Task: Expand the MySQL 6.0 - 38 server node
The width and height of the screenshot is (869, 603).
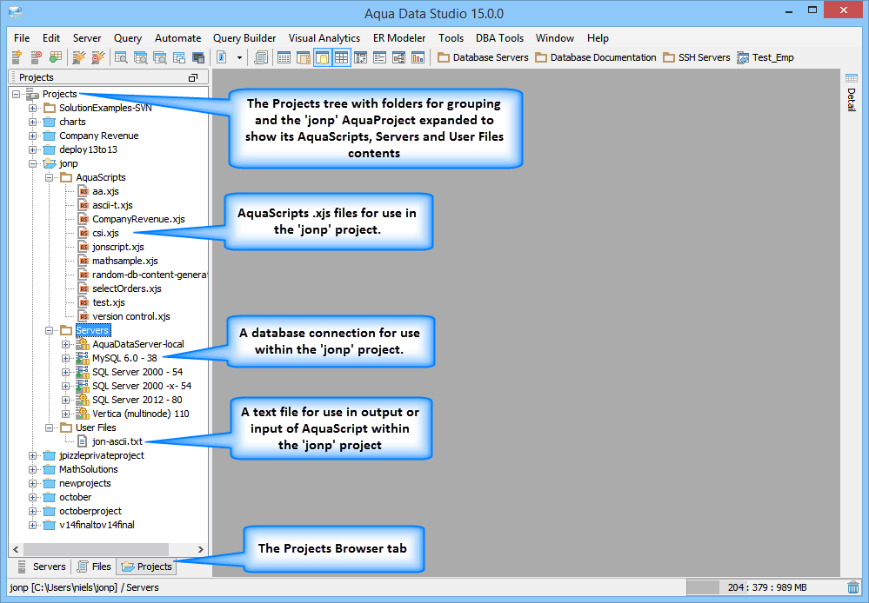Action: click(66, 358)
